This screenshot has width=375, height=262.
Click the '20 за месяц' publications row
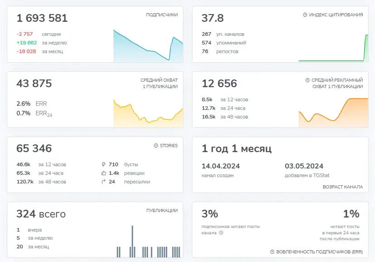pyautogui.click(x=33, y=247)
